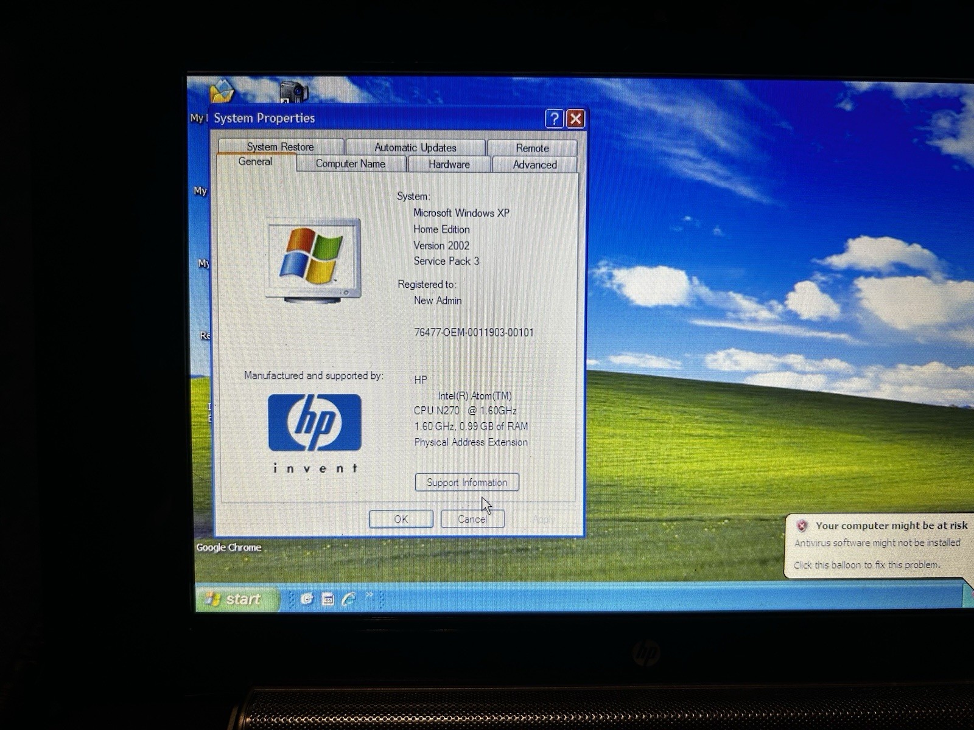The height and width of the screenshot is (730, 974).
Task: Click the 'Service Pack 3' text
Action: click(446, 261)
